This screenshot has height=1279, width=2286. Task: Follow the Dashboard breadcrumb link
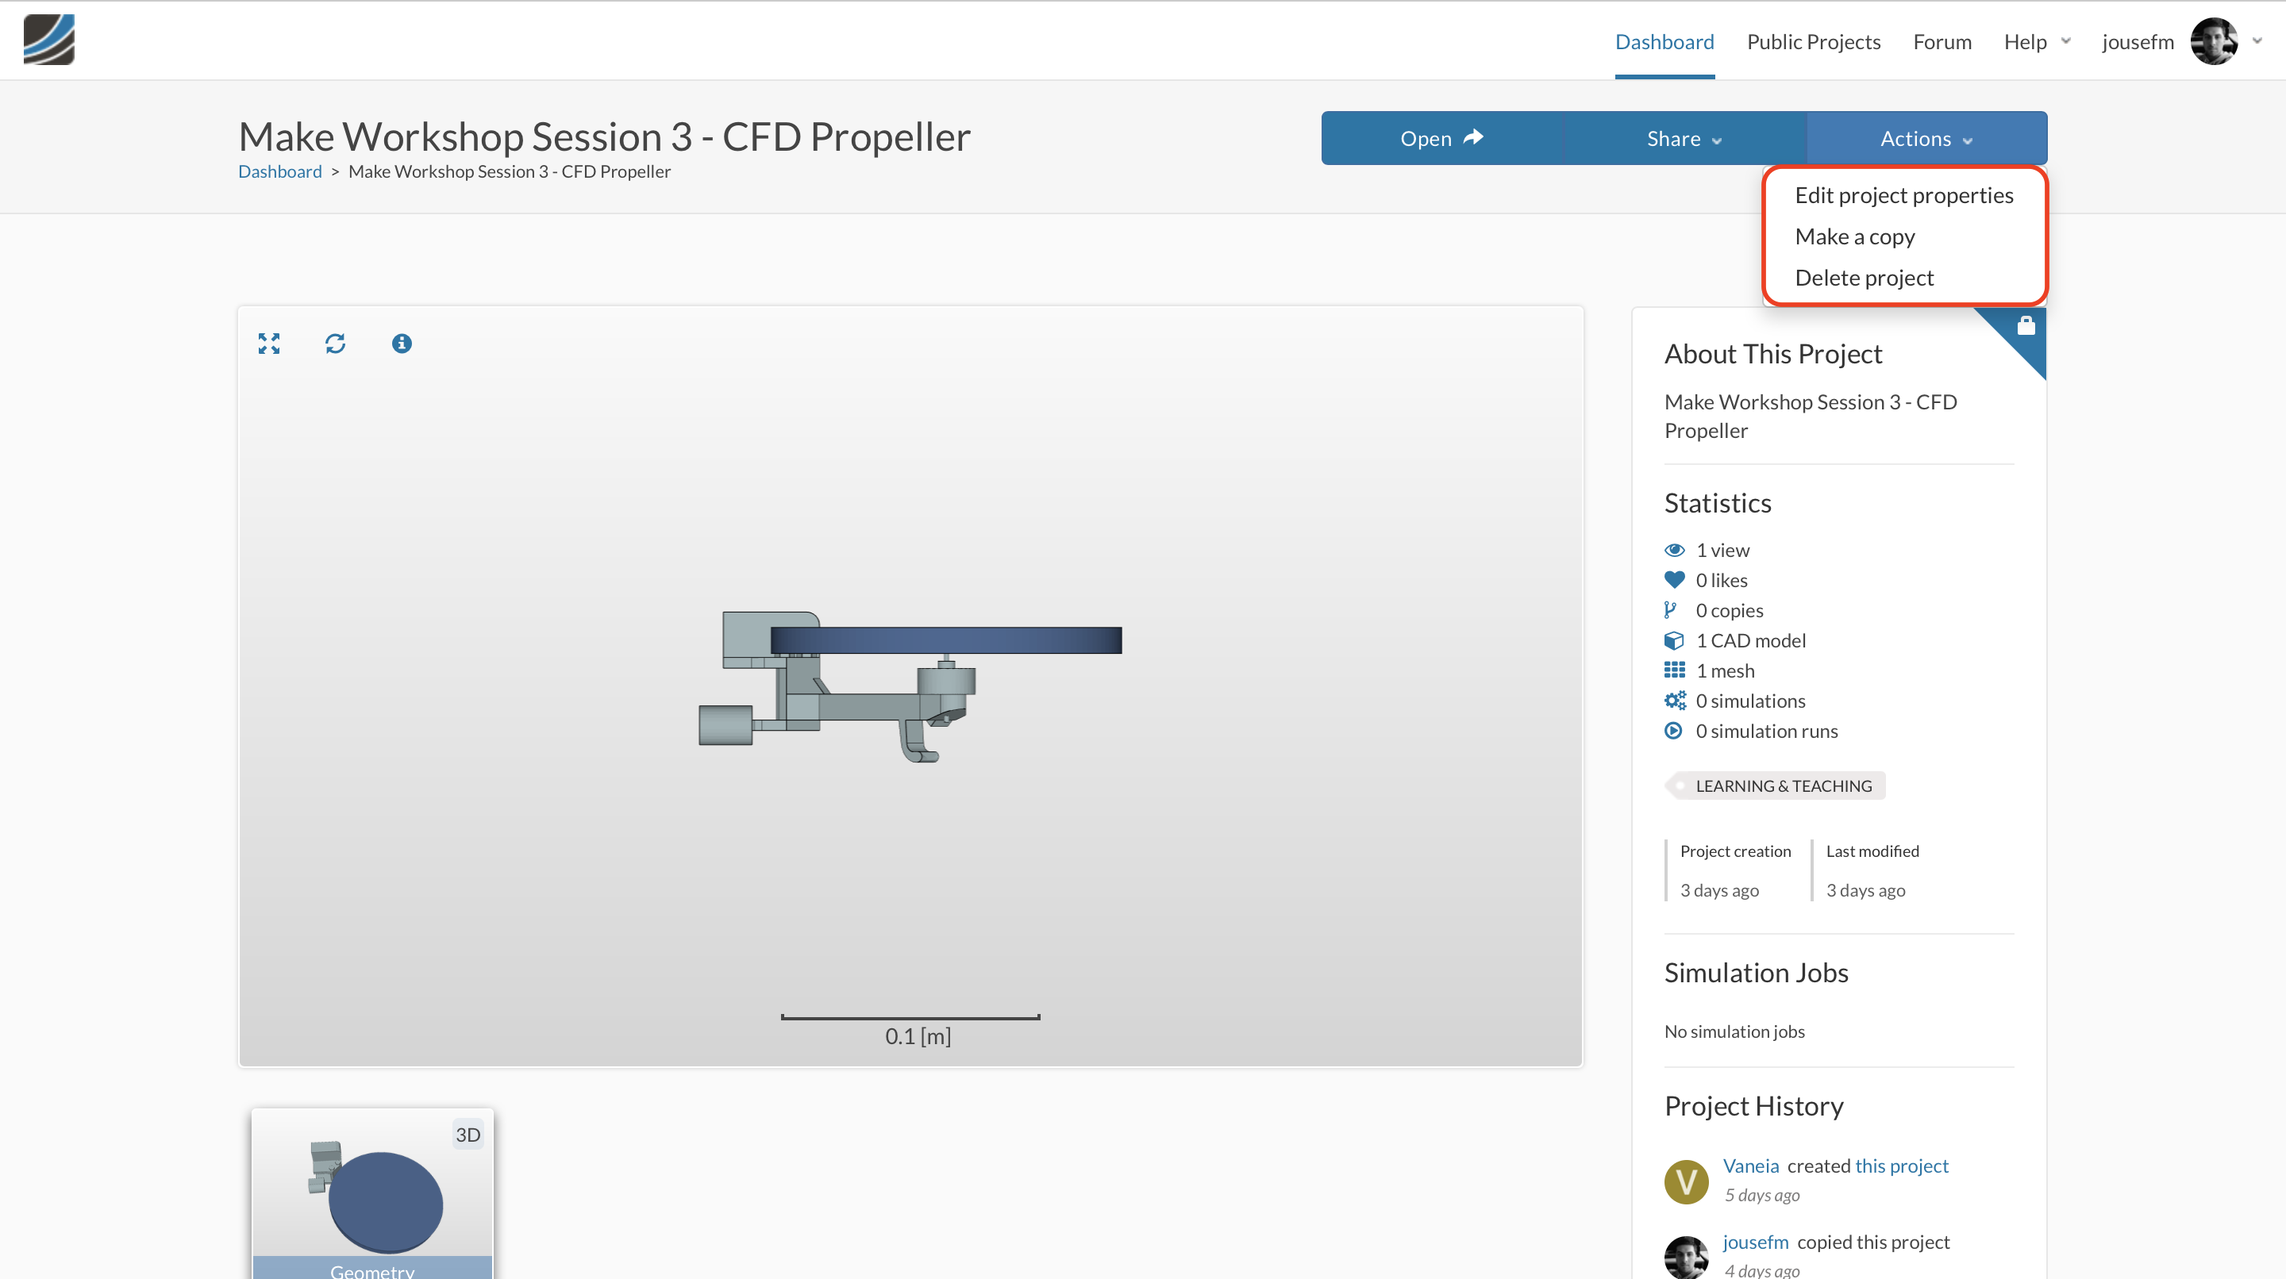click(279, 171)
